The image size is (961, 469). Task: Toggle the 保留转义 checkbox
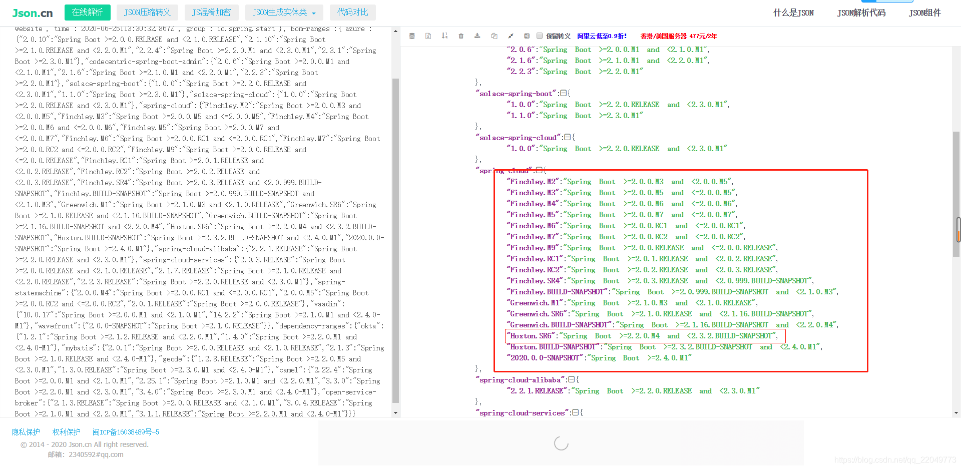coord(540,36)
